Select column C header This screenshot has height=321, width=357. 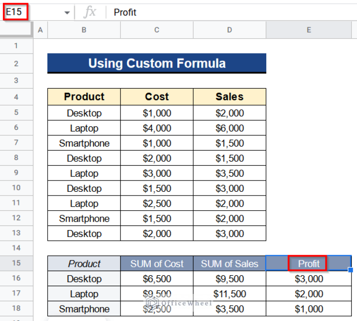(156, 30)
